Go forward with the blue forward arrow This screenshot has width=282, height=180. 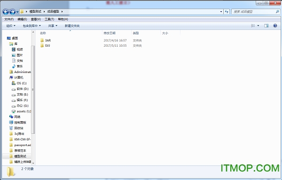click(x=12, y=12)
